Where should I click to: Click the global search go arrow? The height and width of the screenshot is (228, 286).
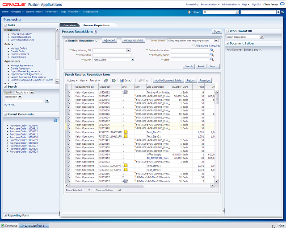(x=278, y=12)
